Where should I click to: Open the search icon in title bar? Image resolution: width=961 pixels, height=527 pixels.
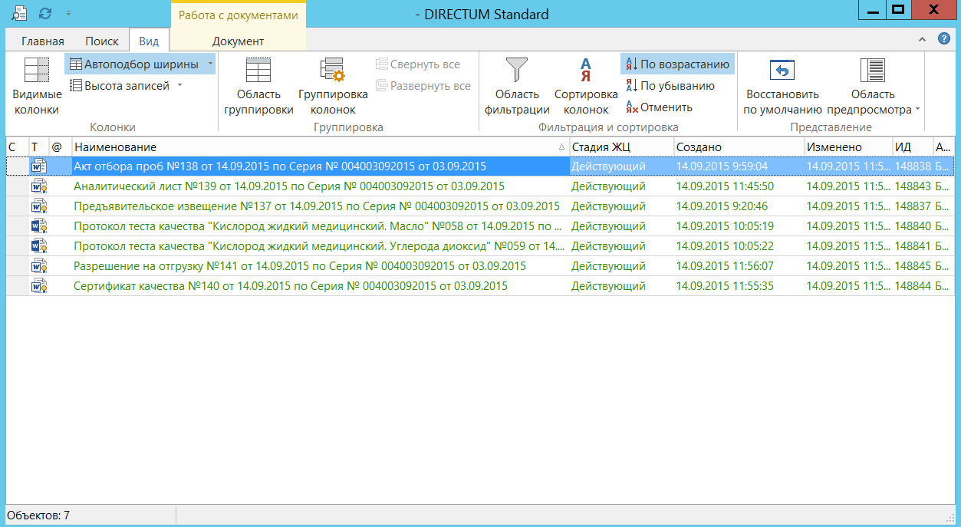(x=20, y=13)
